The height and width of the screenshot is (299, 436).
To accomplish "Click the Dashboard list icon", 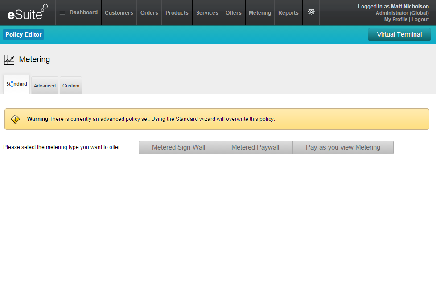I will click(62, 12).
